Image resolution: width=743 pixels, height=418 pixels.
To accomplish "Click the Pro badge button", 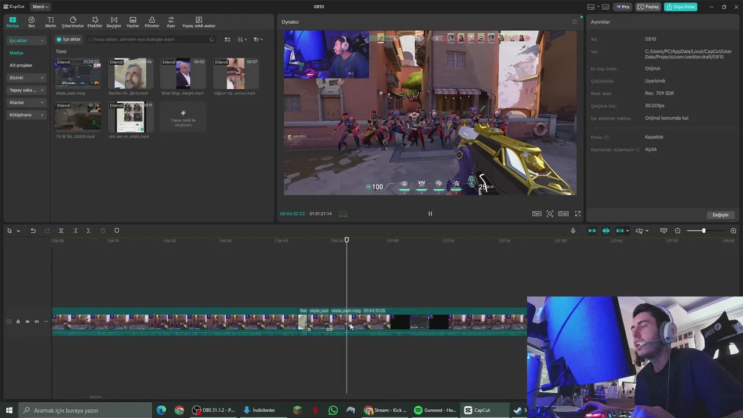I will (623, 7).
